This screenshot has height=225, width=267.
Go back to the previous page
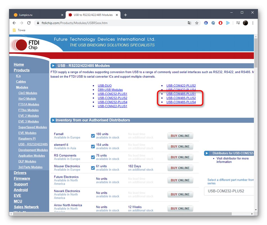click(14, 23)
